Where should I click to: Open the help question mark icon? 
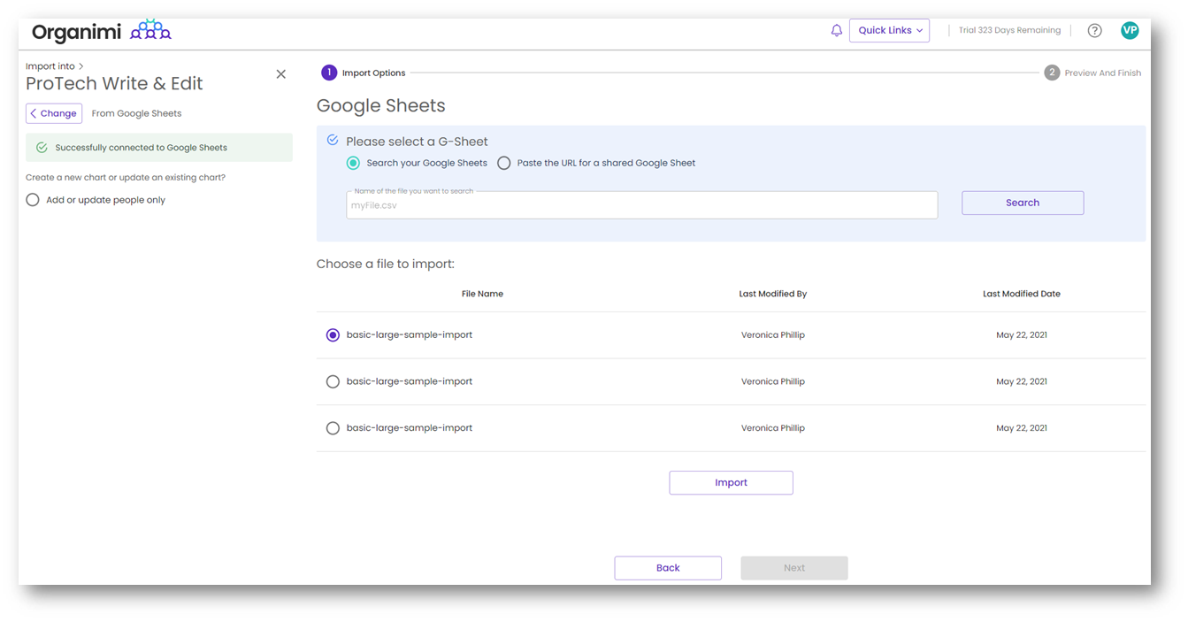click(1094, 30)
